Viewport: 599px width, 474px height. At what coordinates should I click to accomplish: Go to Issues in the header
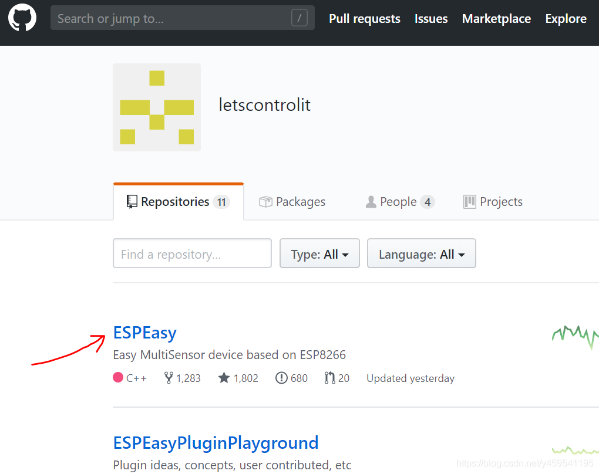pyautogui.click(x=431, y=19)
